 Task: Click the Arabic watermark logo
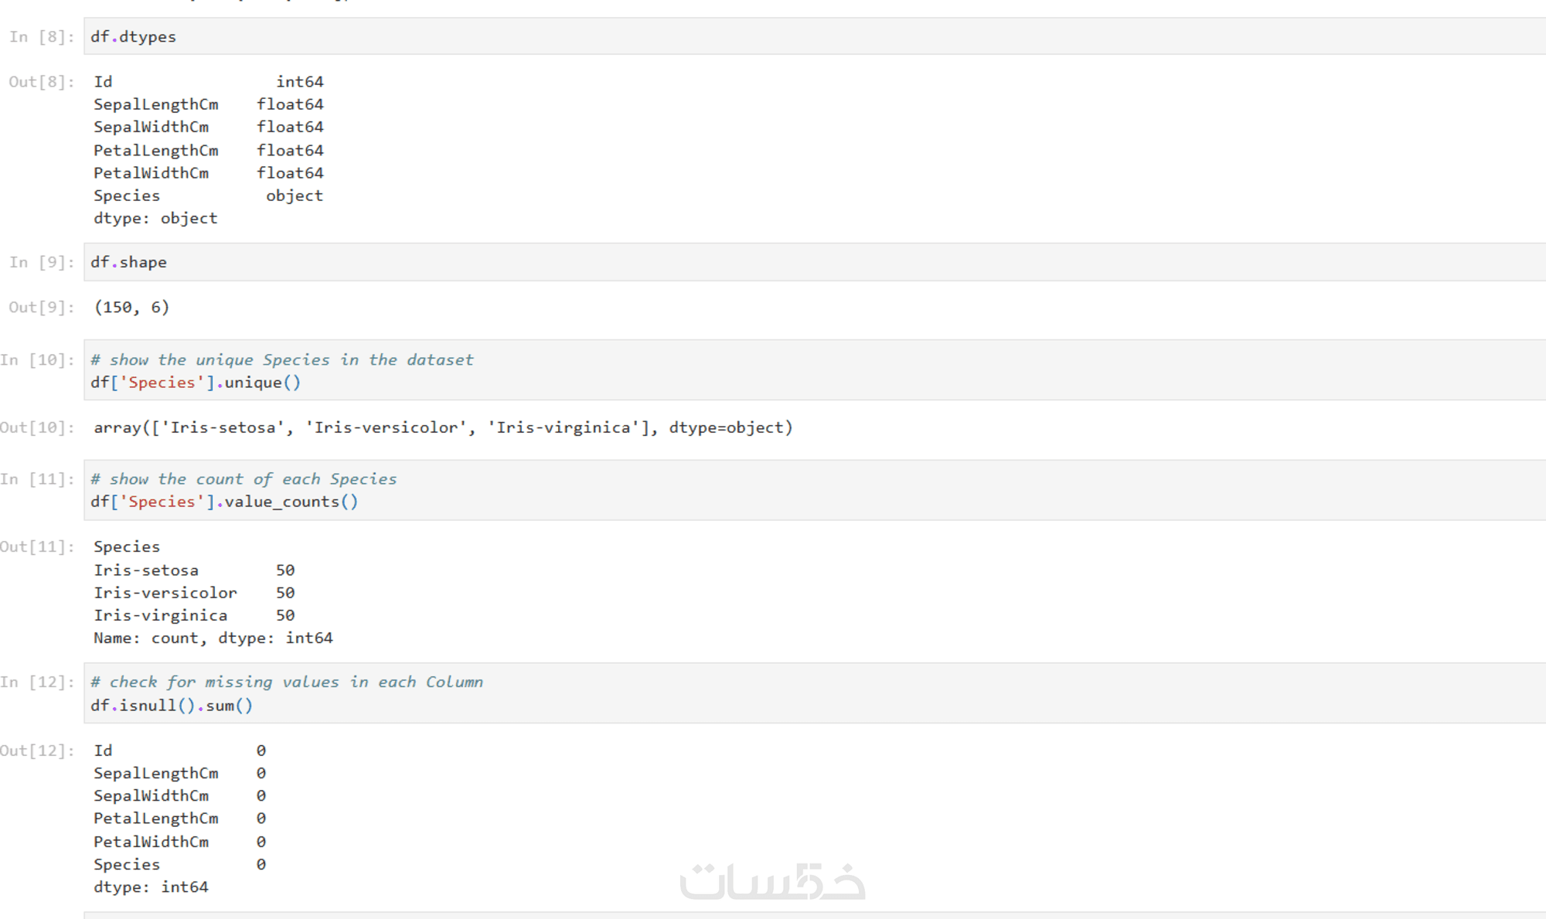(772, 881)
